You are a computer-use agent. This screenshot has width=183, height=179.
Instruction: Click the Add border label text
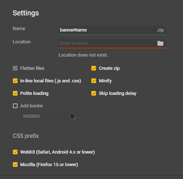click(x=32, y=106)
